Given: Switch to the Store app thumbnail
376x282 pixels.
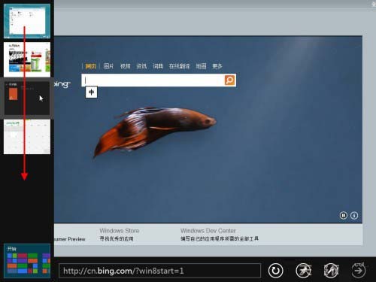Looking at the screenshot, I should pyautogui.click(x=27, y=59).
